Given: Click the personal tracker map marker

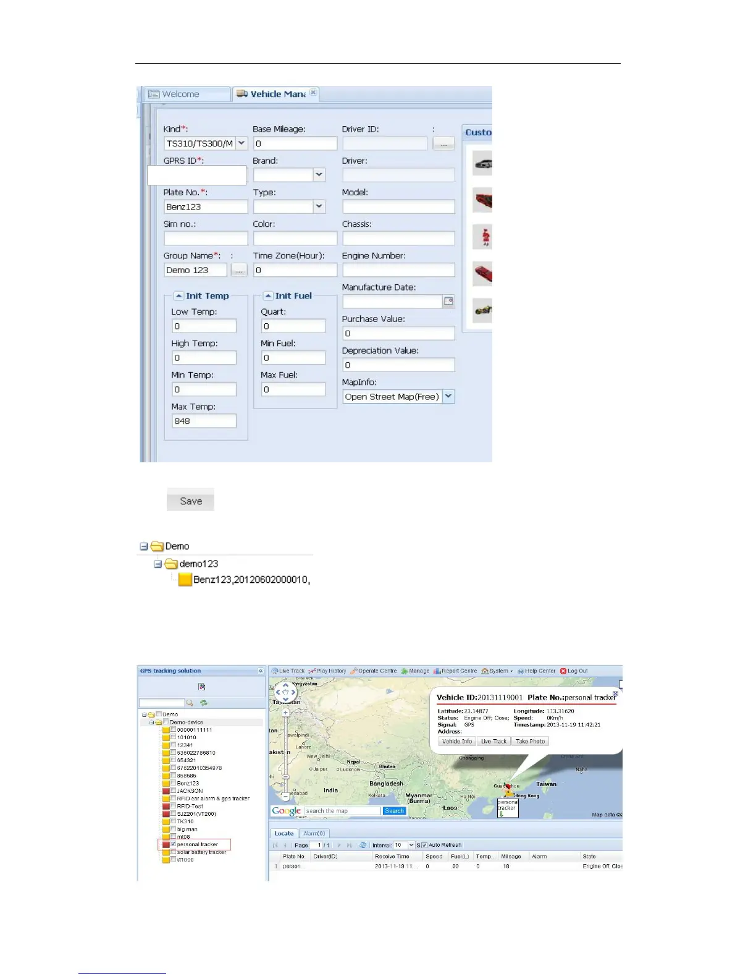Looking at the screenshot, I should pyautogui.click(x=508, y=791).
